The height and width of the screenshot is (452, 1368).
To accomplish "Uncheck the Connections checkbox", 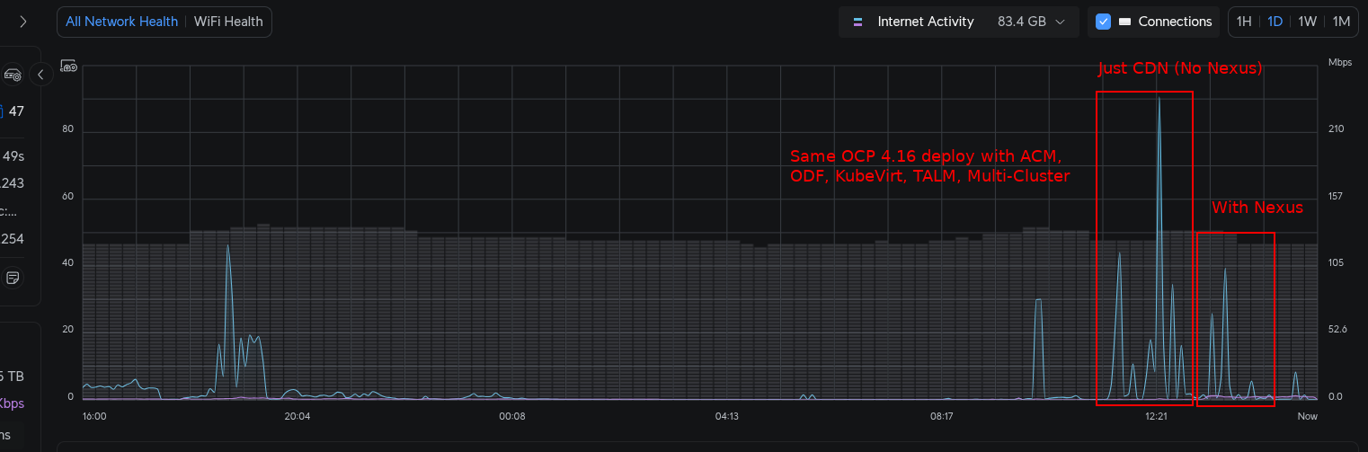I will coord(1103,22).
